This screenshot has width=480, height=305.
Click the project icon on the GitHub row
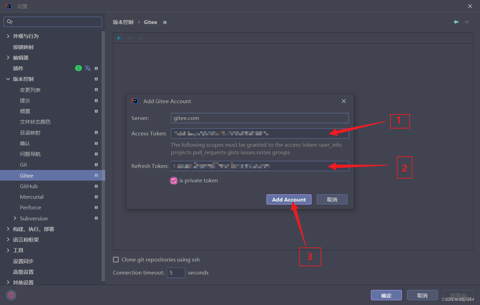point(96,186)
